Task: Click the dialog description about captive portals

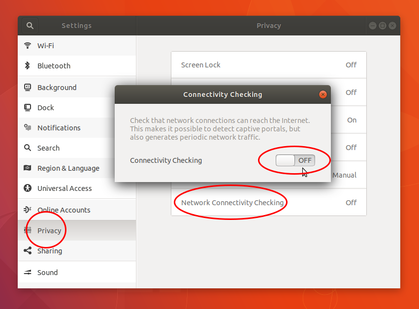Action: click(220, 129)
